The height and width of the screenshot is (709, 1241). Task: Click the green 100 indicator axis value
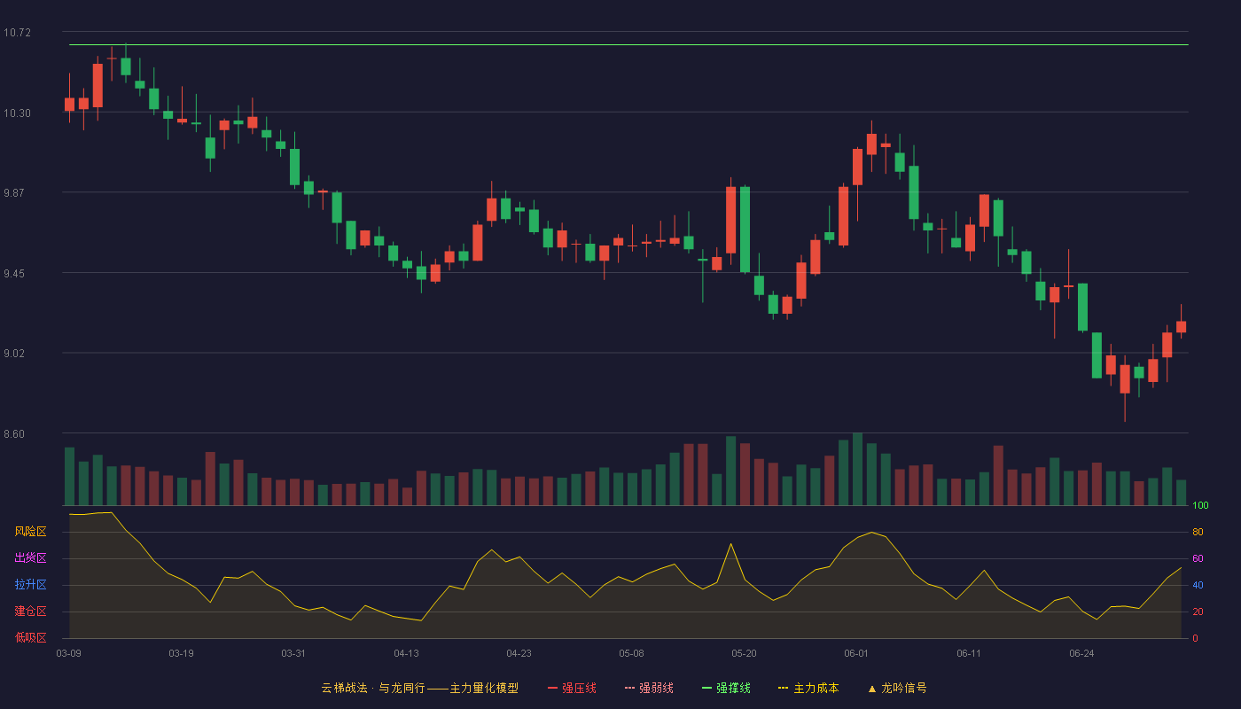pyautogui.click(x=1200, y=506)
